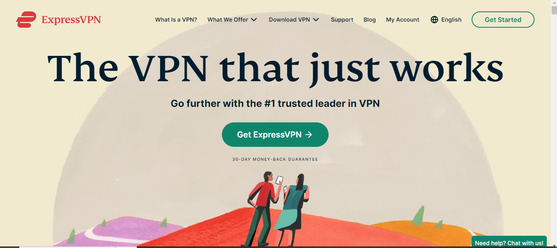
Task: Go to the Support page
Action: point(342,20)
